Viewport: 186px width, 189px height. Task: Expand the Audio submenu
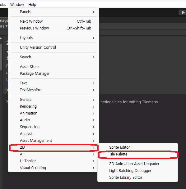click(x=53, y=120)
